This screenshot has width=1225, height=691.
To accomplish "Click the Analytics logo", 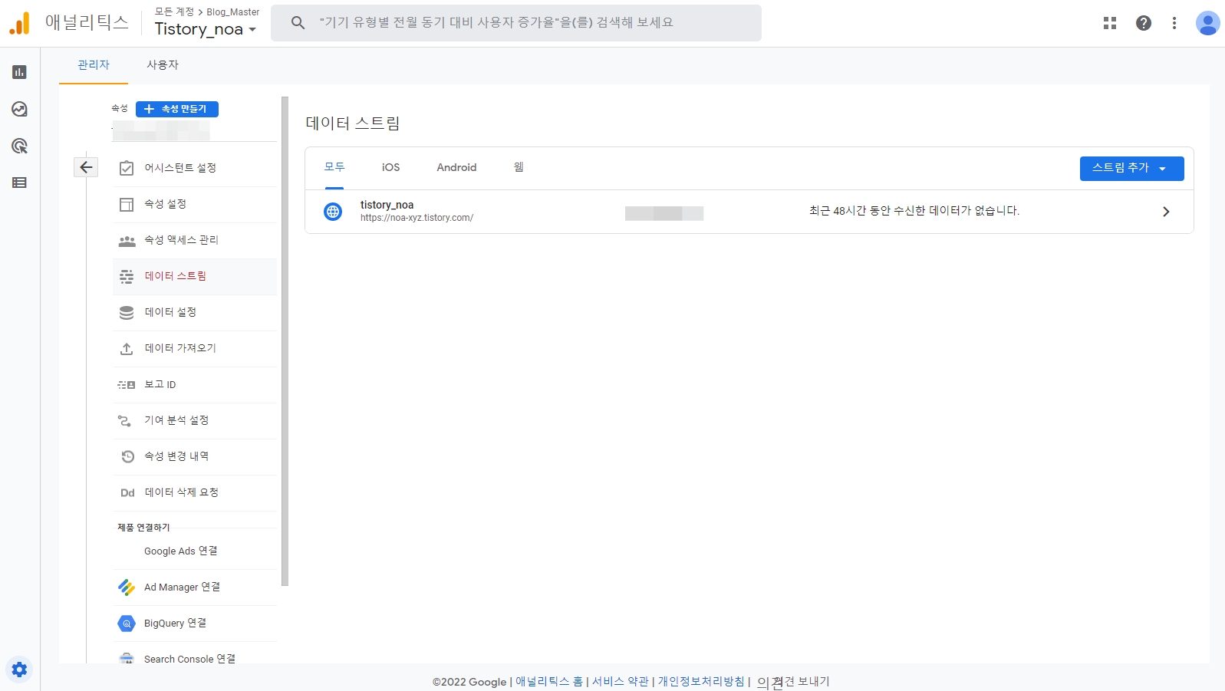I will coord(20,23).
